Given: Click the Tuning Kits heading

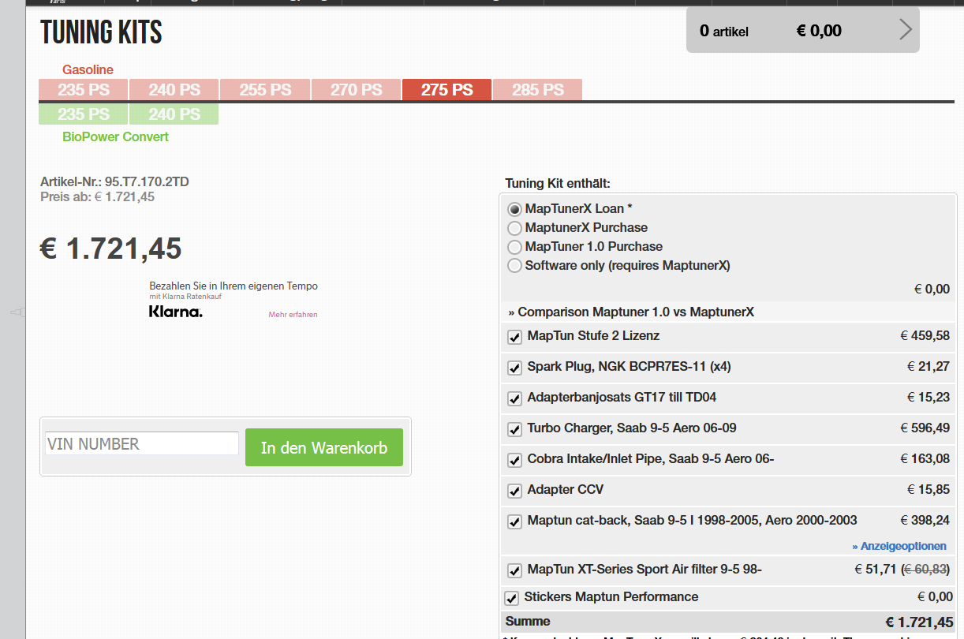Looking at the screenshot, I should (101, 32).
